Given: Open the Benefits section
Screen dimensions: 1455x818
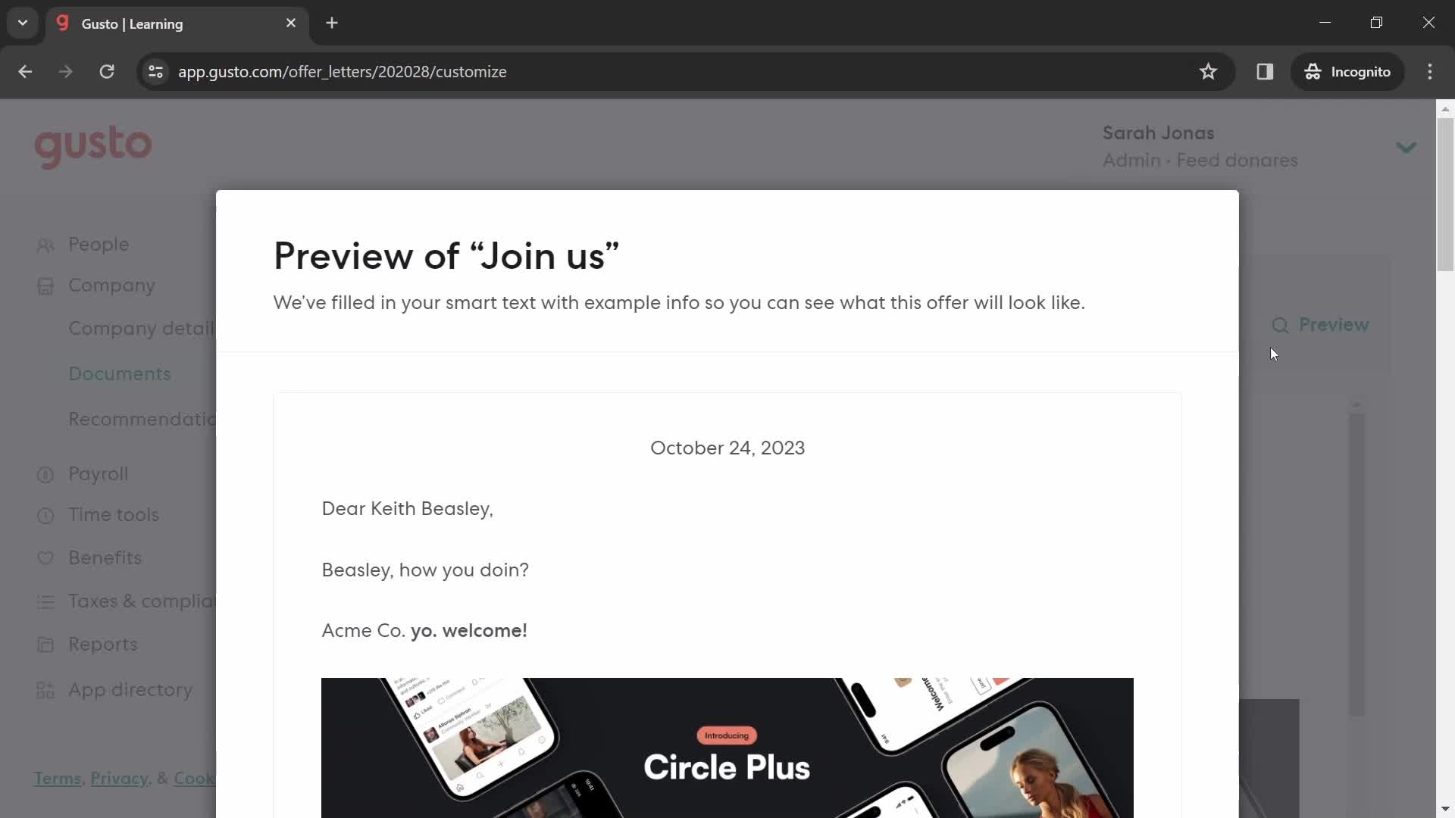Looking at the screenshot, I should click(x=105, y=557).
